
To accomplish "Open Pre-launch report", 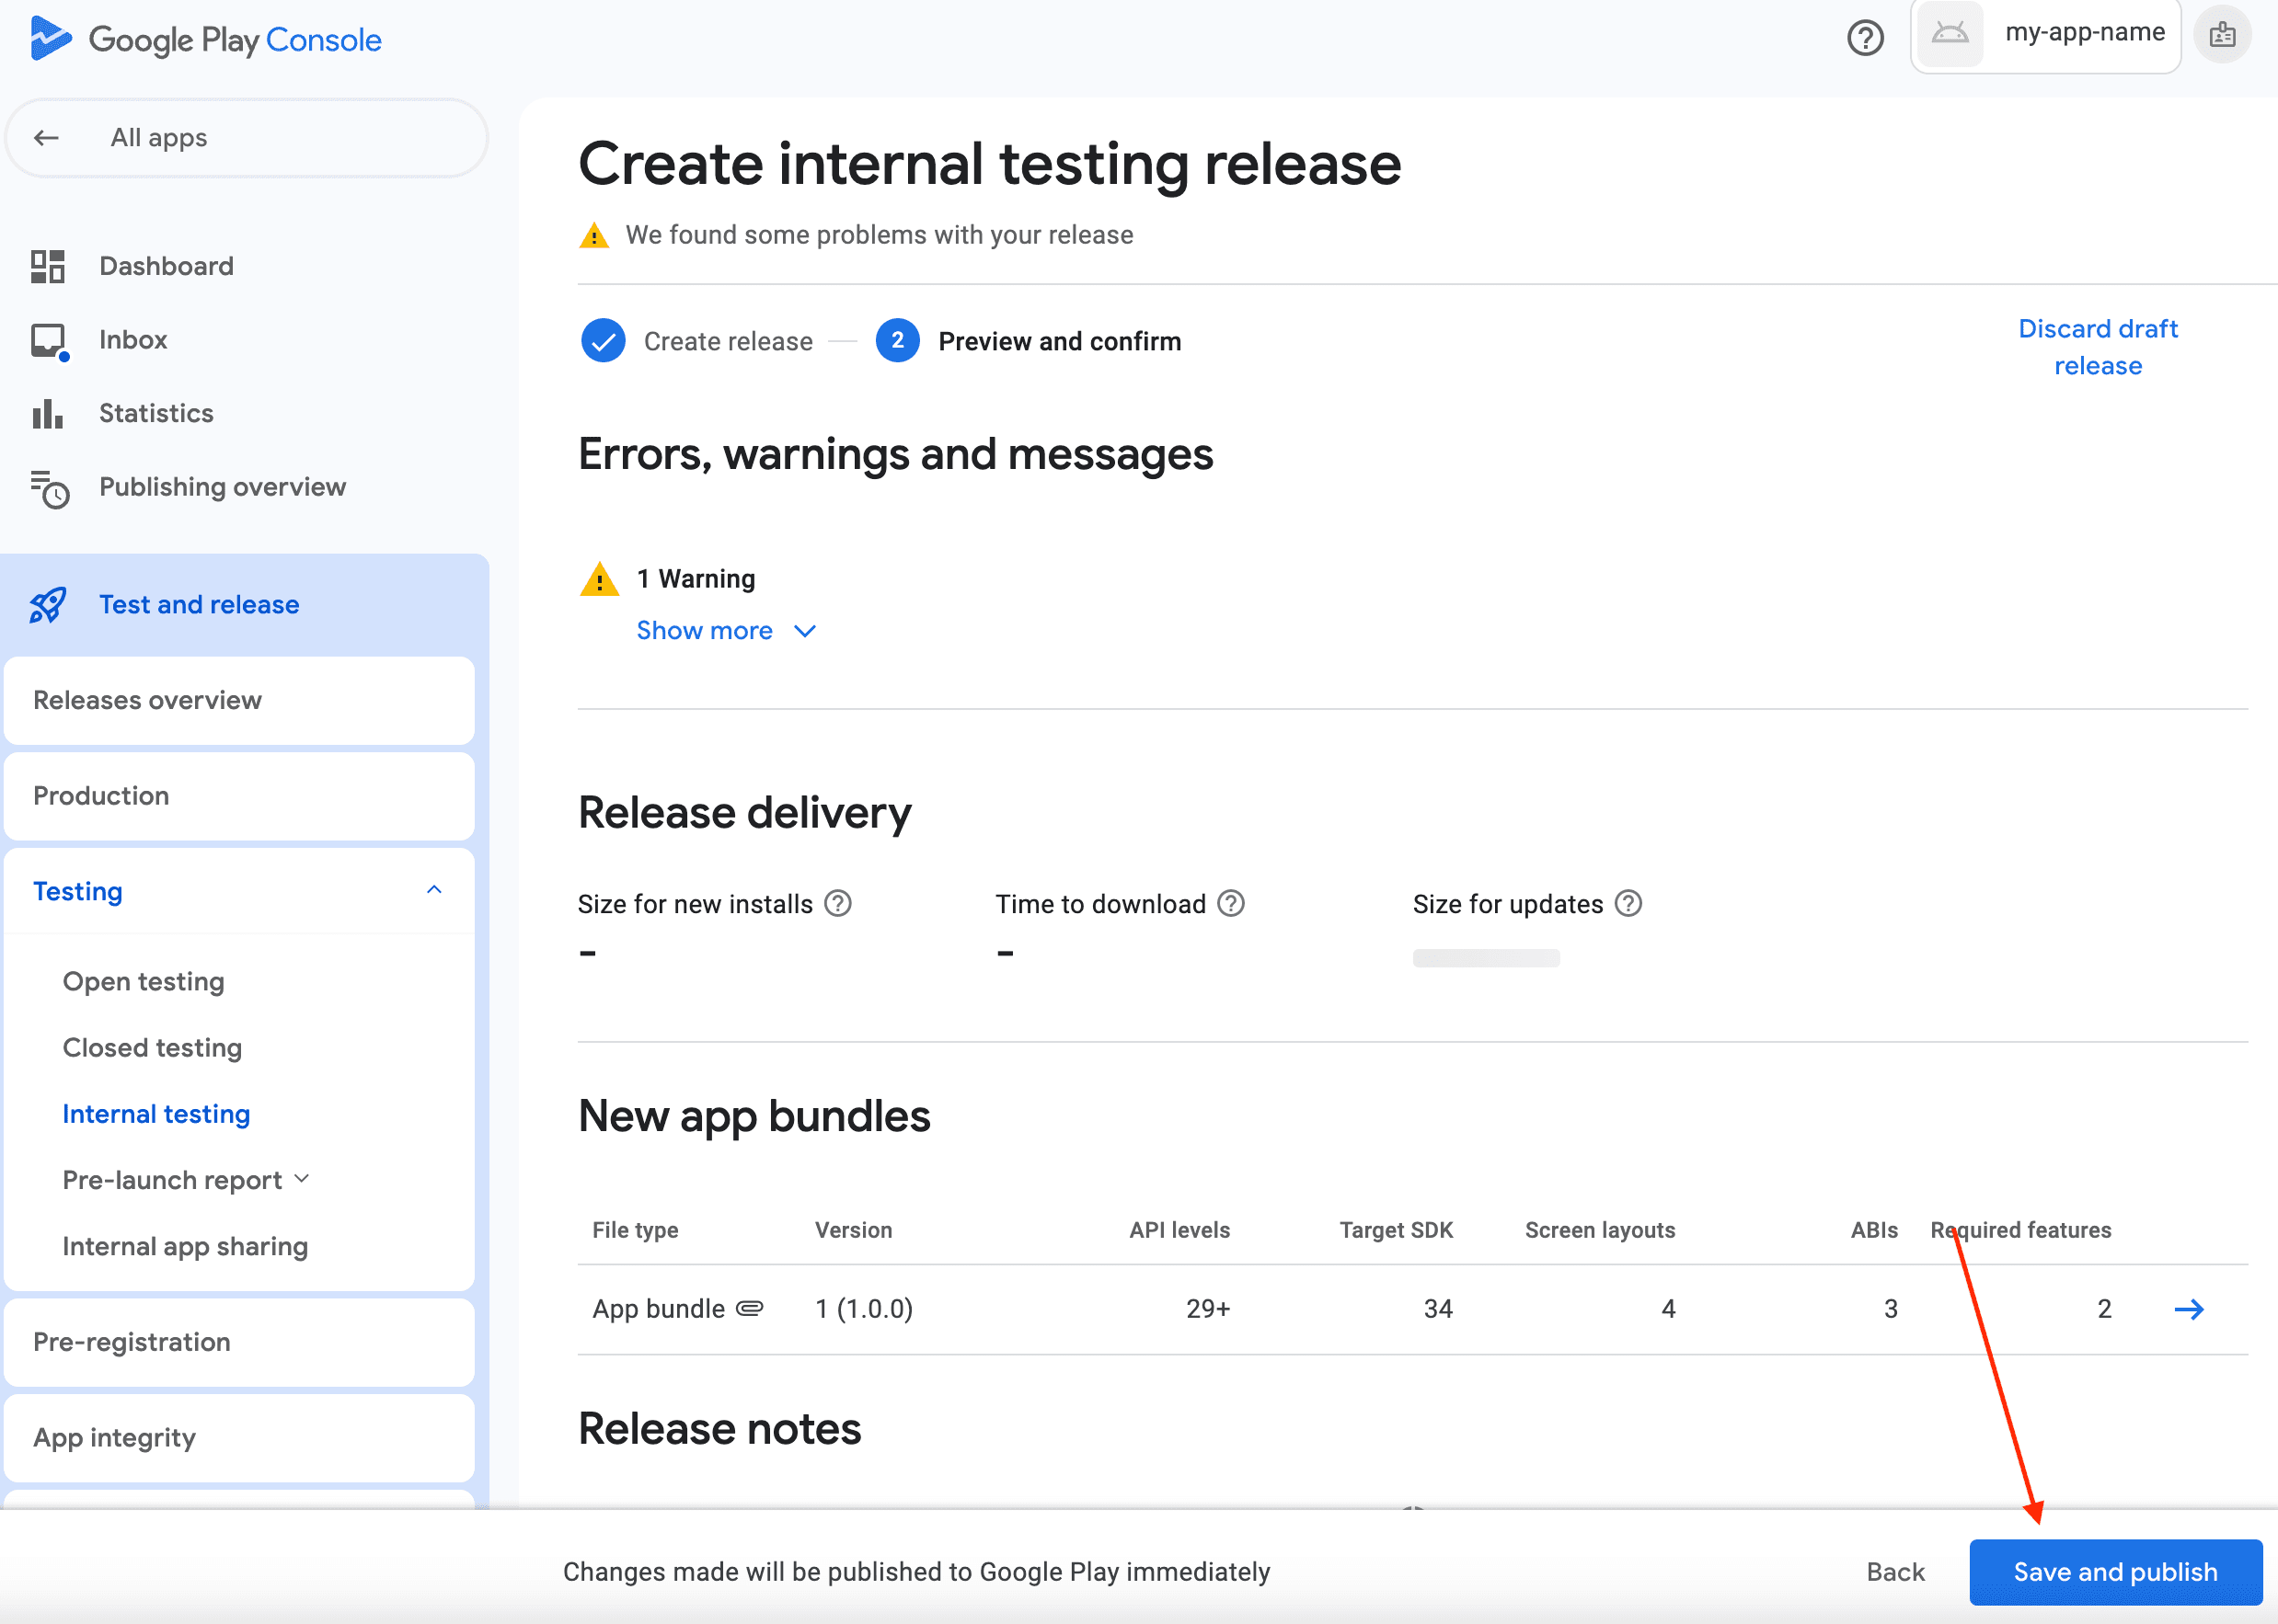I will [x=172, y=1180].
